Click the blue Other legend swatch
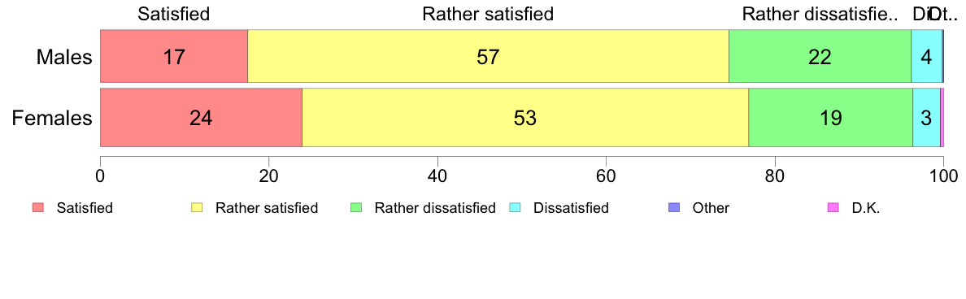 click(x=674, y=208)
